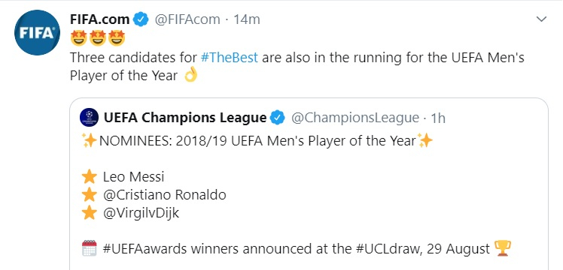This screenshot has width=563, height=270.
Task: Open the @FIFAcom handle
Action: click(187, 19)
